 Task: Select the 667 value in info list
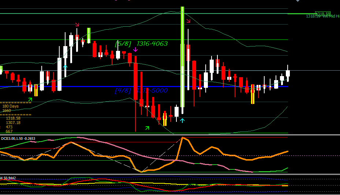(x=9, y=131)
